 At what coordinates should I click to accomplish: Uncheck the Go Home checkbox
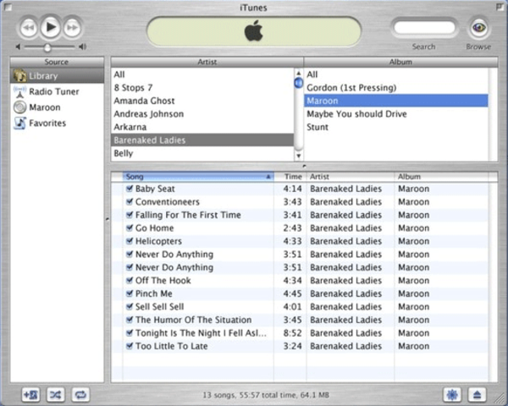pos(130,228)
